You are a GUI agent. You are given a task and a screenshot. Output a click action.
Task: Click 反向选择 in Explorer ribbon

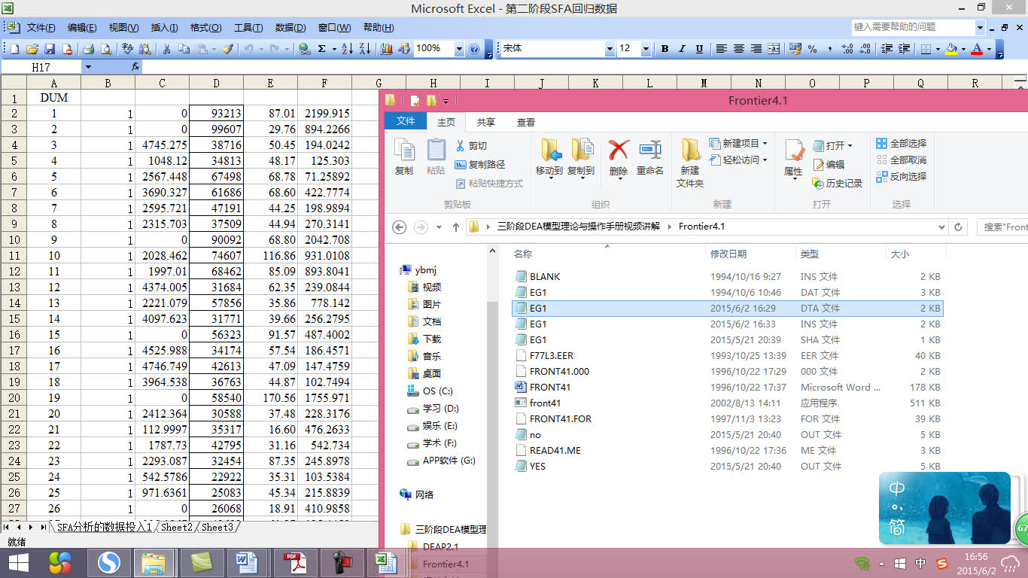click(902, 176)
